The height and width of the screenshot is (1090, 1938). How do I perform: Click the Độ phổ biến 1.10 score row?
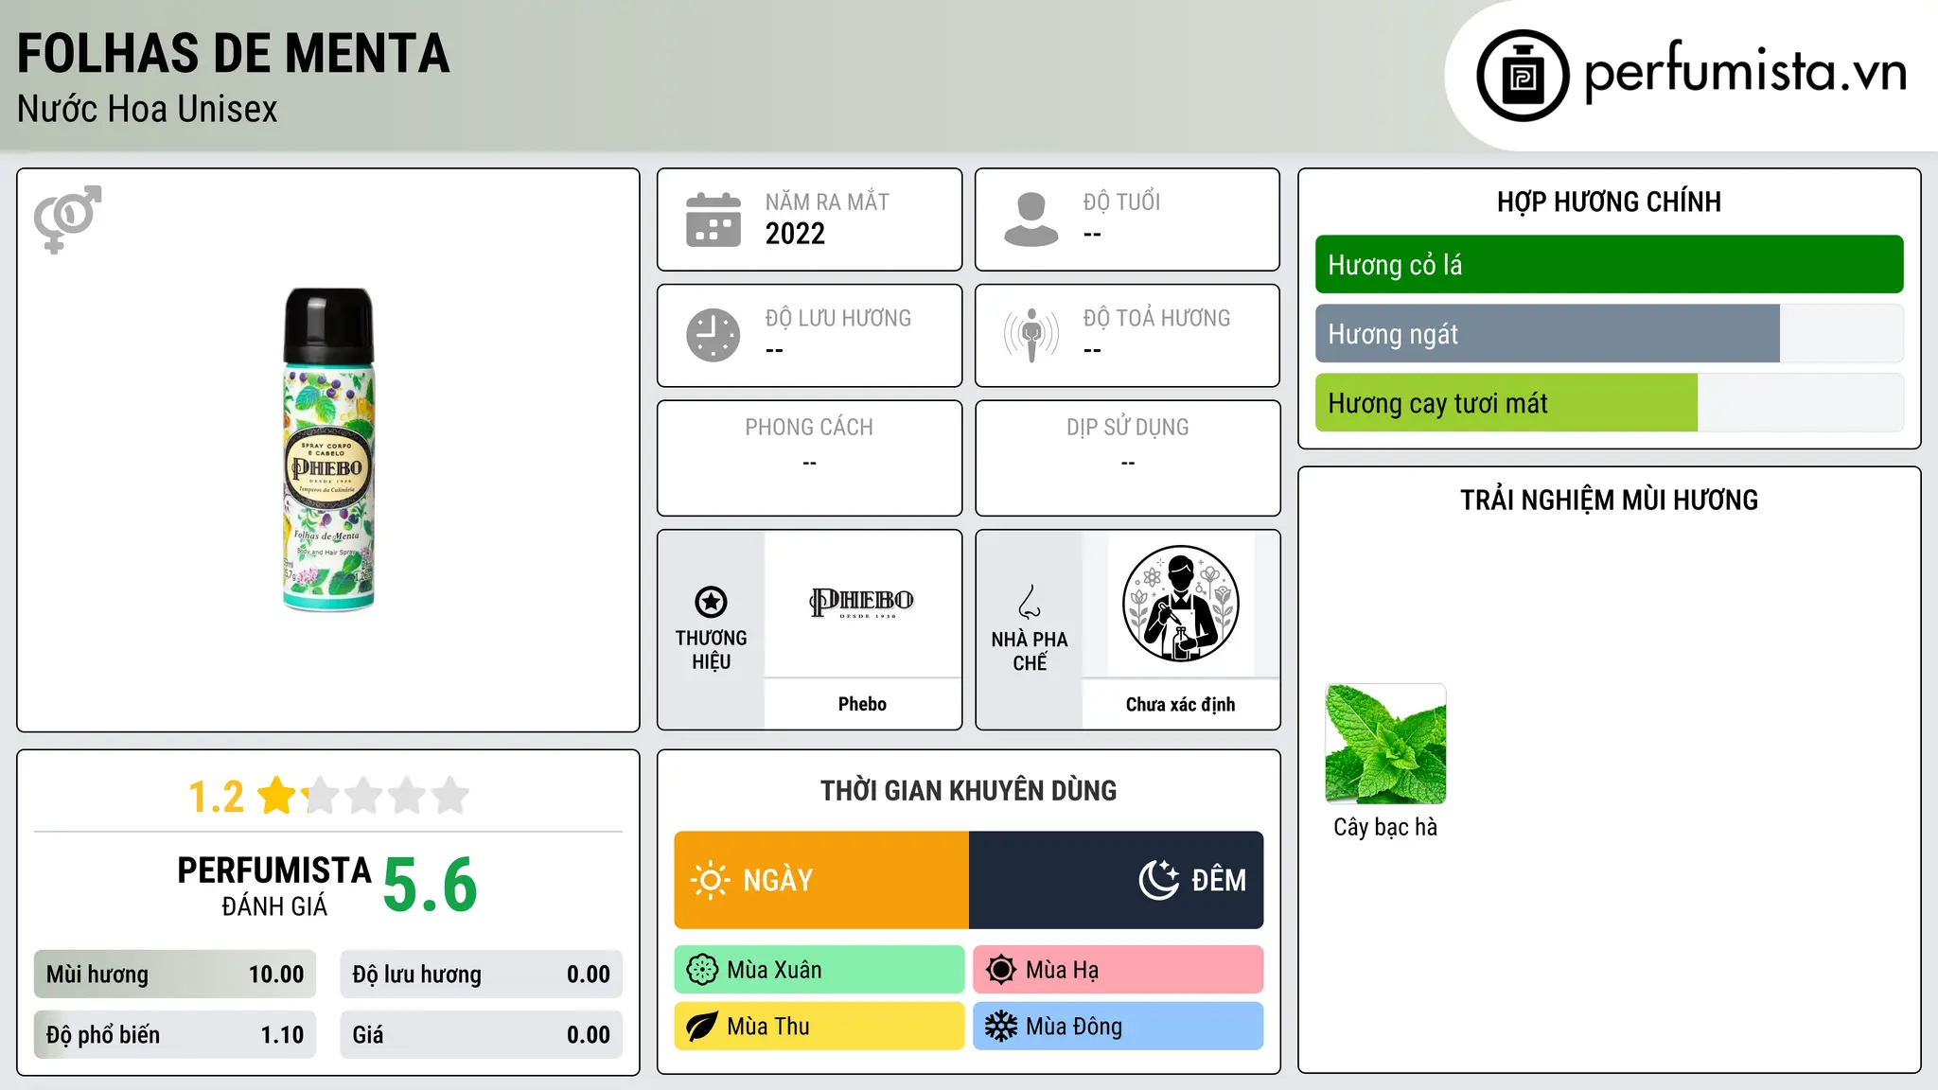175,1035
